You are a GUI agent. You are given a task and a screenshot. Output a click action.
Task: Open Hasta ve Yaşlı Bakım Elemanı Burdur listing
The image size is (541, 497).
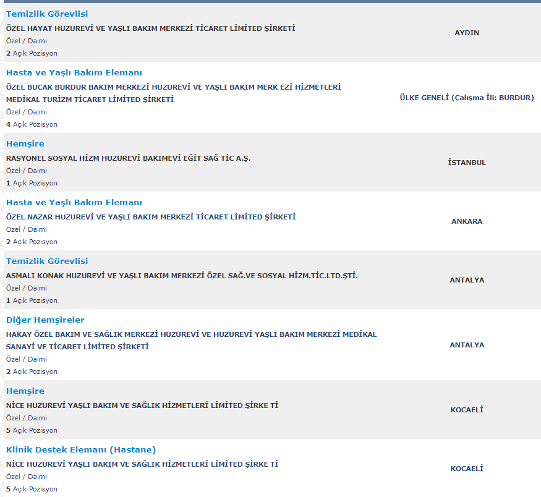click(74, 73)
